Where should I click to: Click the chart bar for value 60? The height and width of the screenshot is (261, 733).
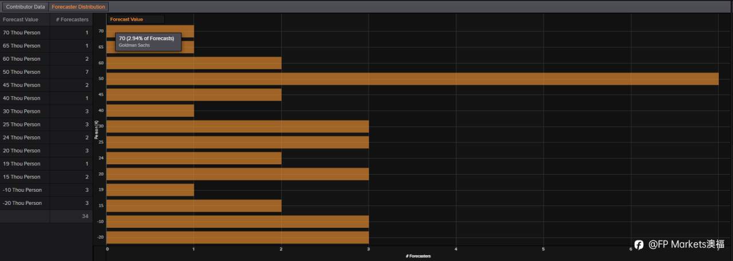click(x=194, y=63)
